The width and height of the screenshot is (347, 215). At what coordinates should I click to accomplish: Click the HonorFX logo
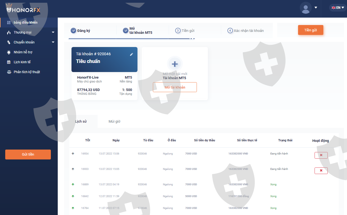pyautogui.click(x=23, y=10)
